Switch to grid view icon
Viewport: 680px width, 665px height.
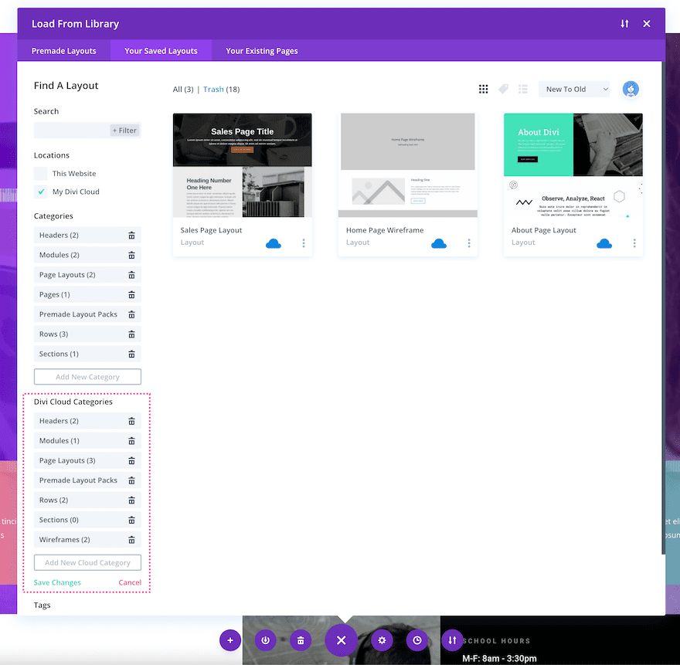point(484,90)
